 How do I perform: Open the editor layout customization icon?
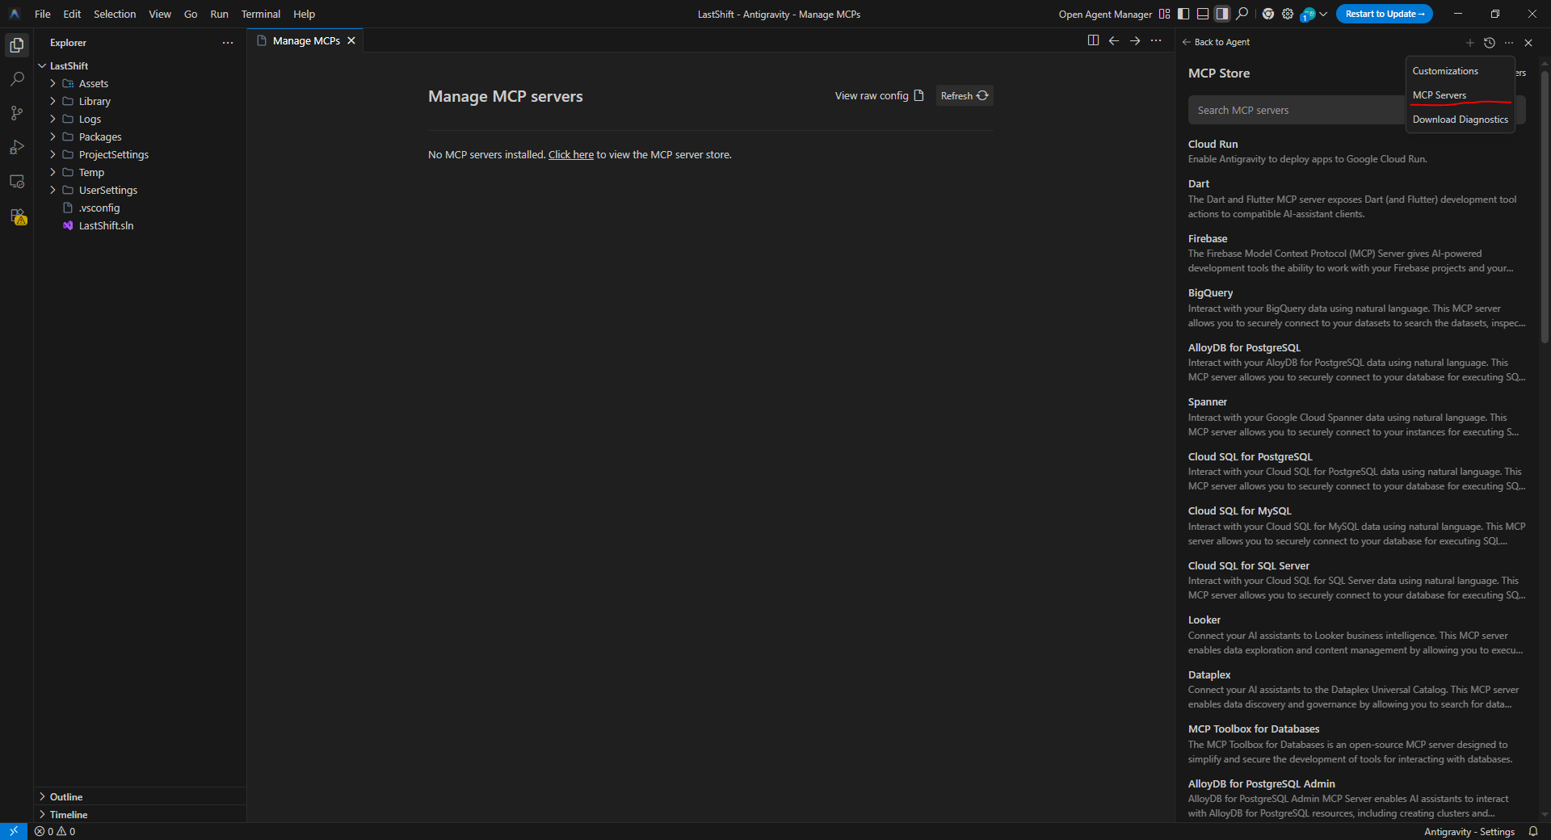pos(1164,14)
